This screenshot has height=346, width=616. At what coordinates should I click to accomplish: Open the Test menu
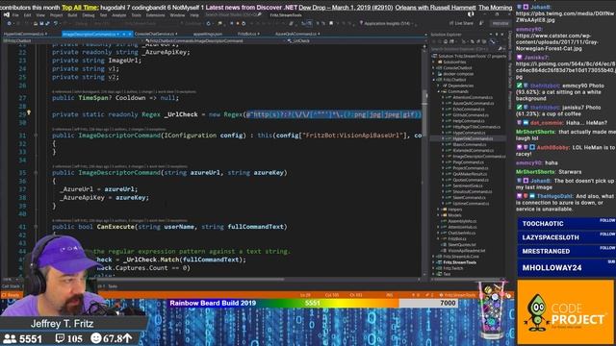[103, 15]
